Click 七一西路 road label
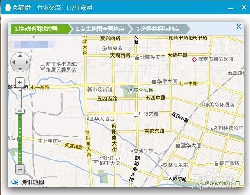250x195 pixels. tap(40, 88)
